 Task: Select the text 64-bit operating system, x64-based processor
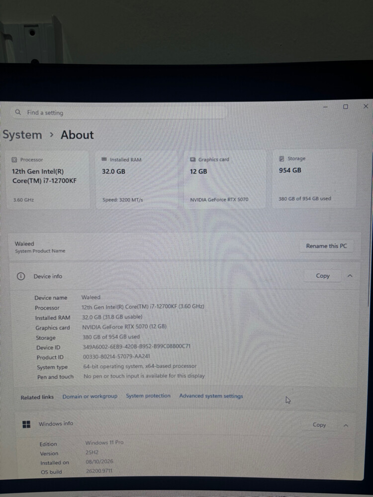coord(140,366)
